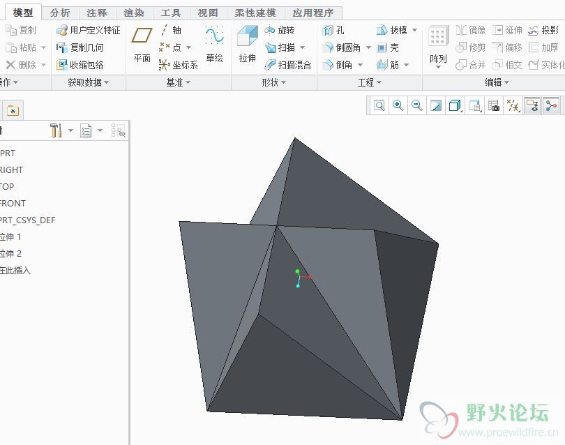Switch to the 分析 tab
The image size is (565, 445).
point(60,13)
